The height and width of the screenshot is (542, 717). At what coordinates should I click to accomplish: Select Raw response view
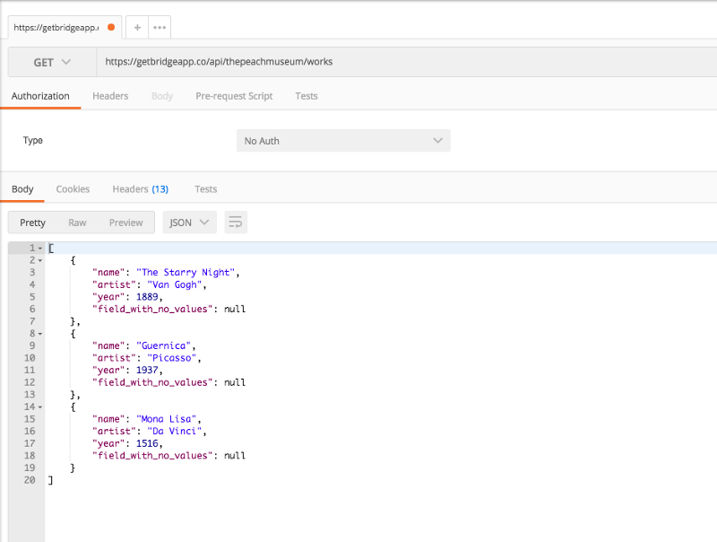[77, 223]
